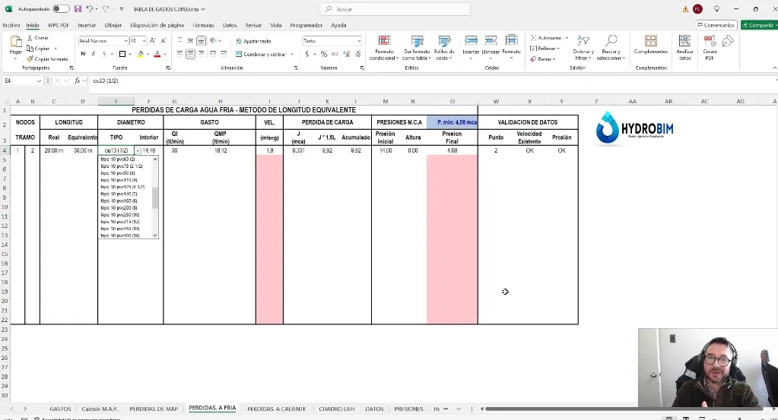Click the font color red A swatch

157,54
